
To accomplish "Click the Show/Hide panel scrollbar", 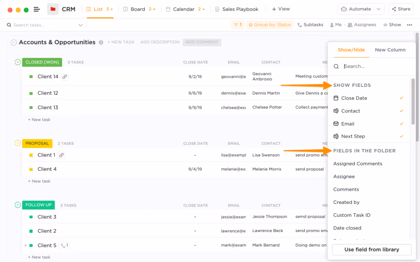I will (413, 101).
